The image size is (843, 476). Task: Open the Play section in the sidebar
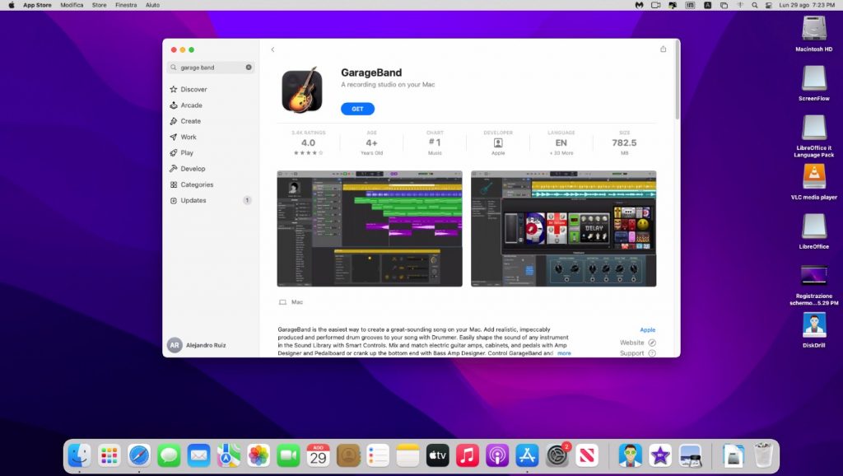186,152
